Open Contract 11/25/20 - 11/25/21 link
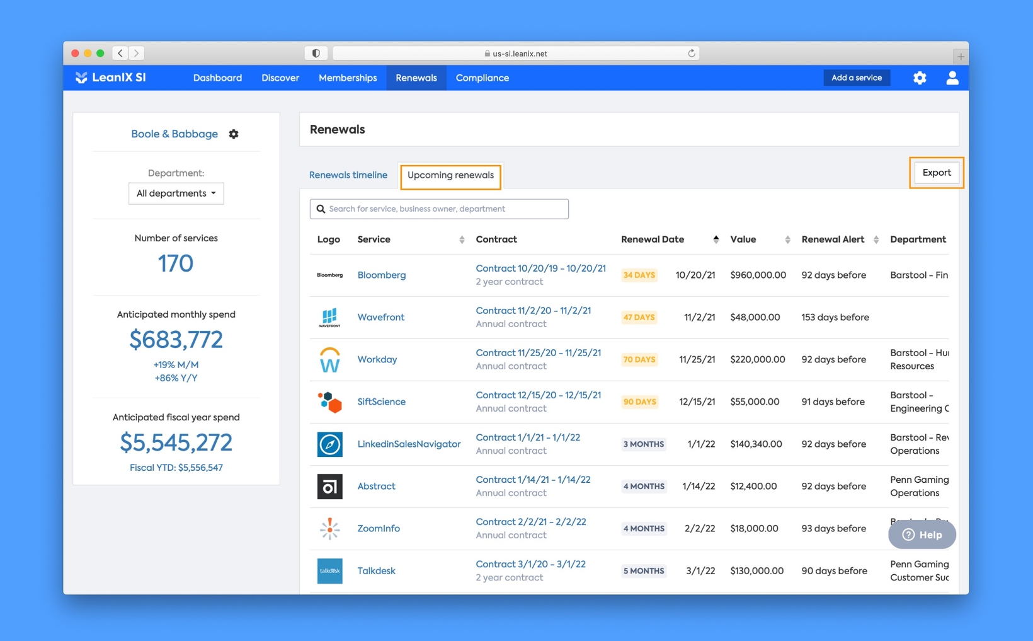 click(x=539, y=353)
